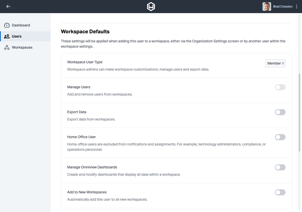The height and width of the screenshot is (212, 302).
Task: Click the Workspaces nodes icon
Action: 7,47
